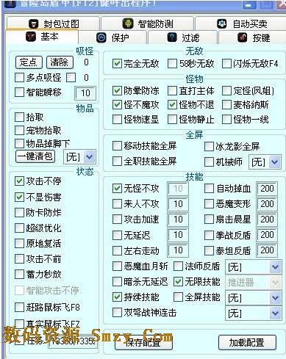Screen dimensions: 286x359
Task: Enable 闪烁无敌F4 checkbox
Action: [226, 64]
